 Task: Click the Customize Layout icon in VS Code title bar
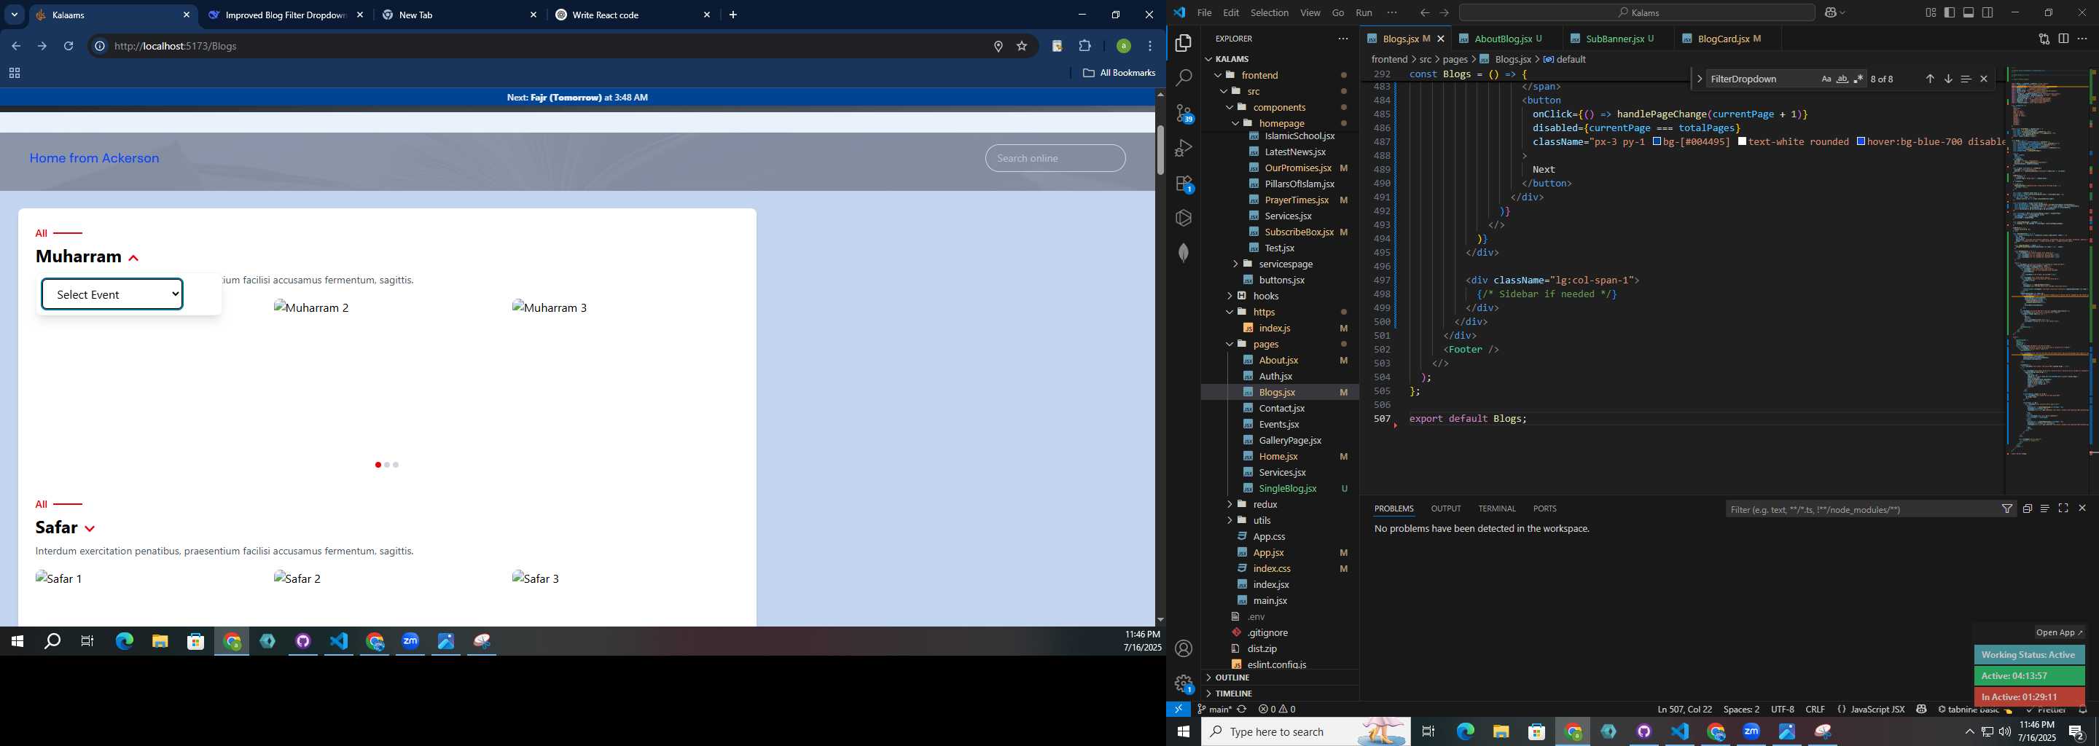coord(1931,13)
